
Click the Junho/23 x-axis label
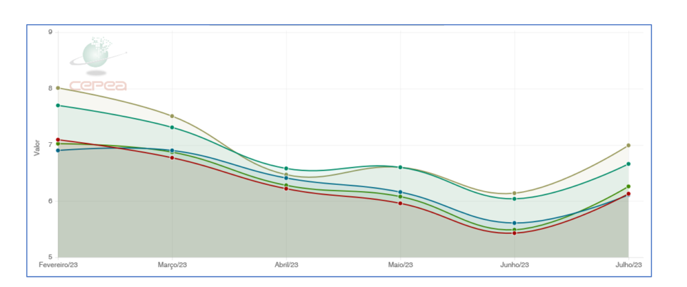515,266
